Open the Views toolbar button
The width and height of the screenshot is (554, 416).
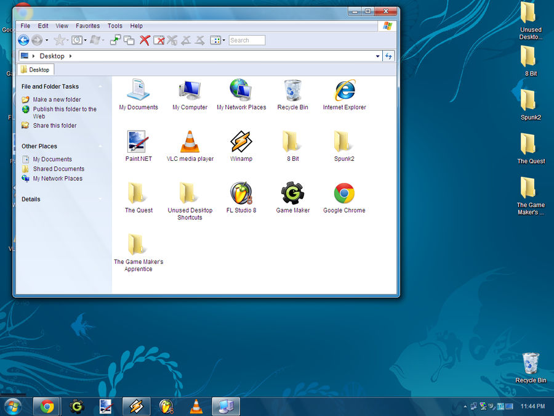click(x=215, y=40)
